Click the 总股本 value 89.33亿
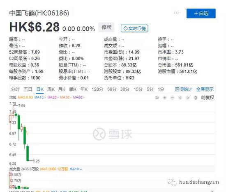The width and height of the screenshot is (226, 192). click(x=129, y=65)
